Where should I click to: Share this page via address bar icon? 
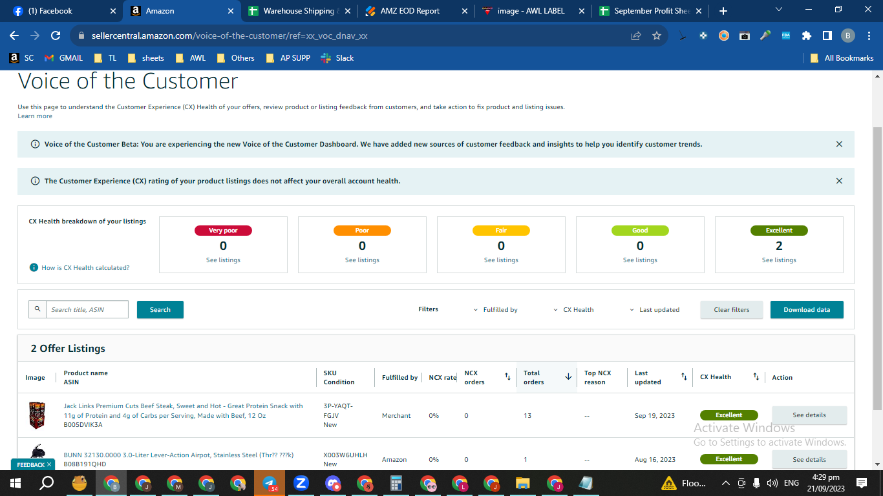pyautogui.click(x=636, y=36)
